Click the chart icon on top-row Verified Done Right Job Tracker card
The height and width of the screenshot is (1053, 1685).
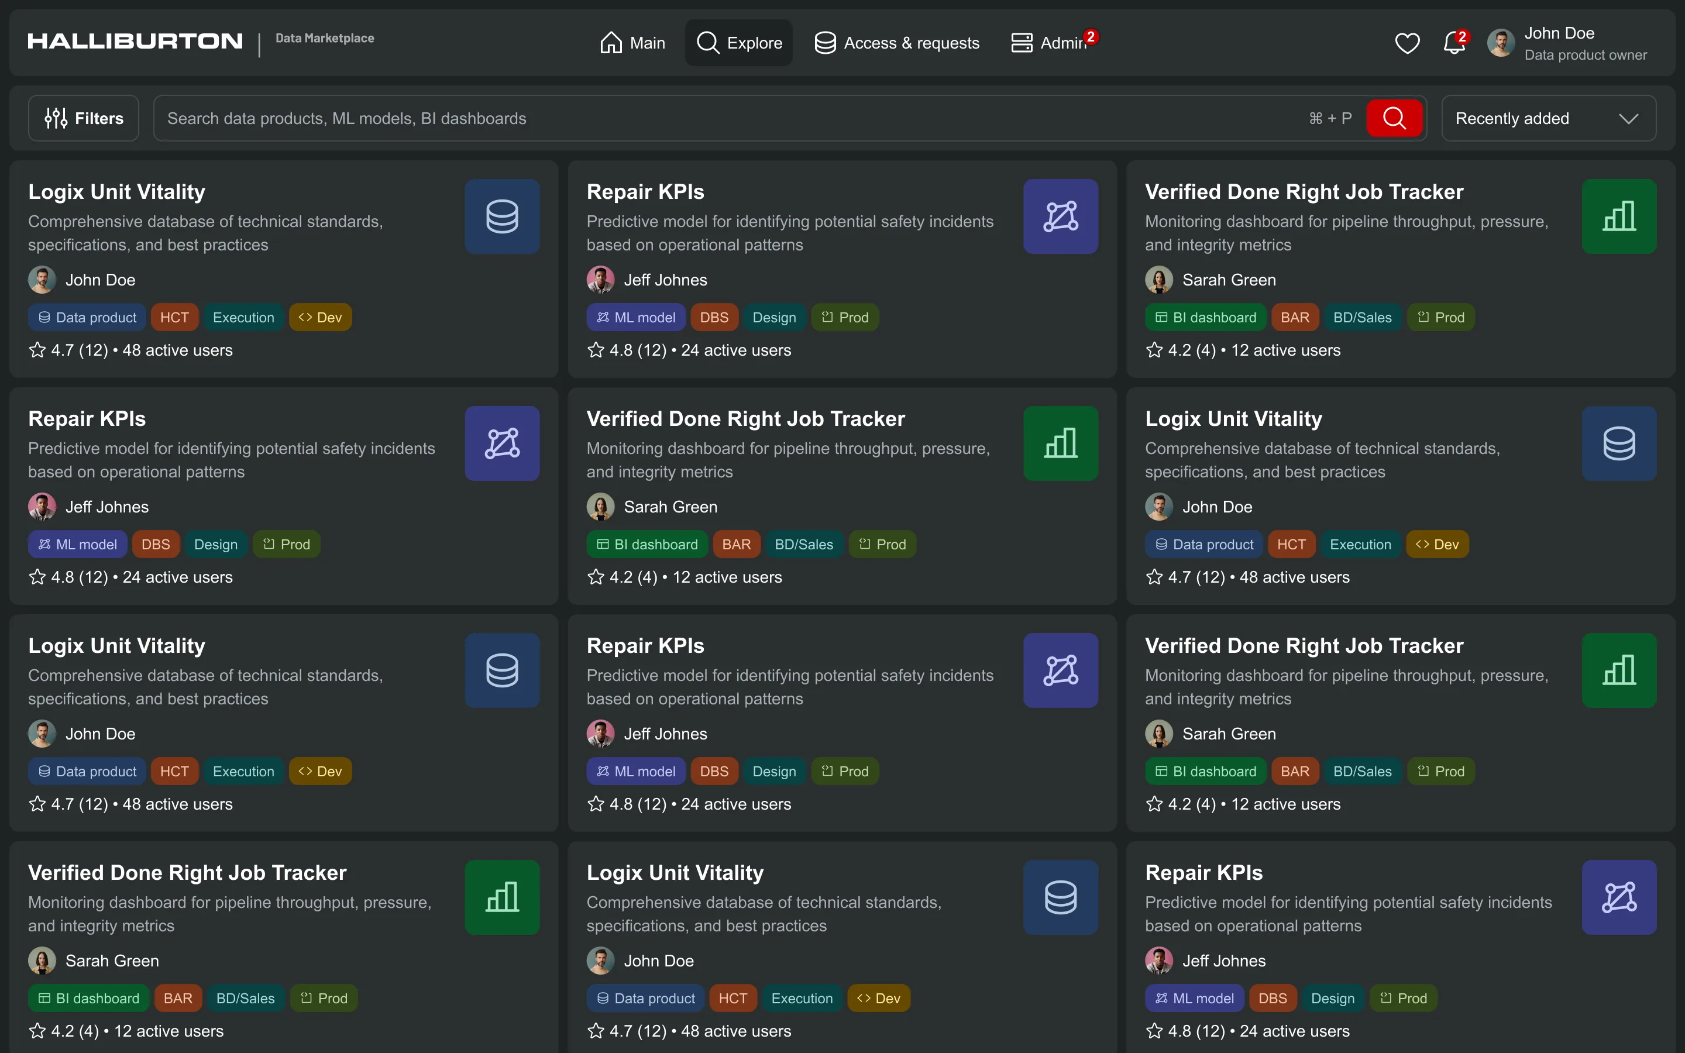1619,216
